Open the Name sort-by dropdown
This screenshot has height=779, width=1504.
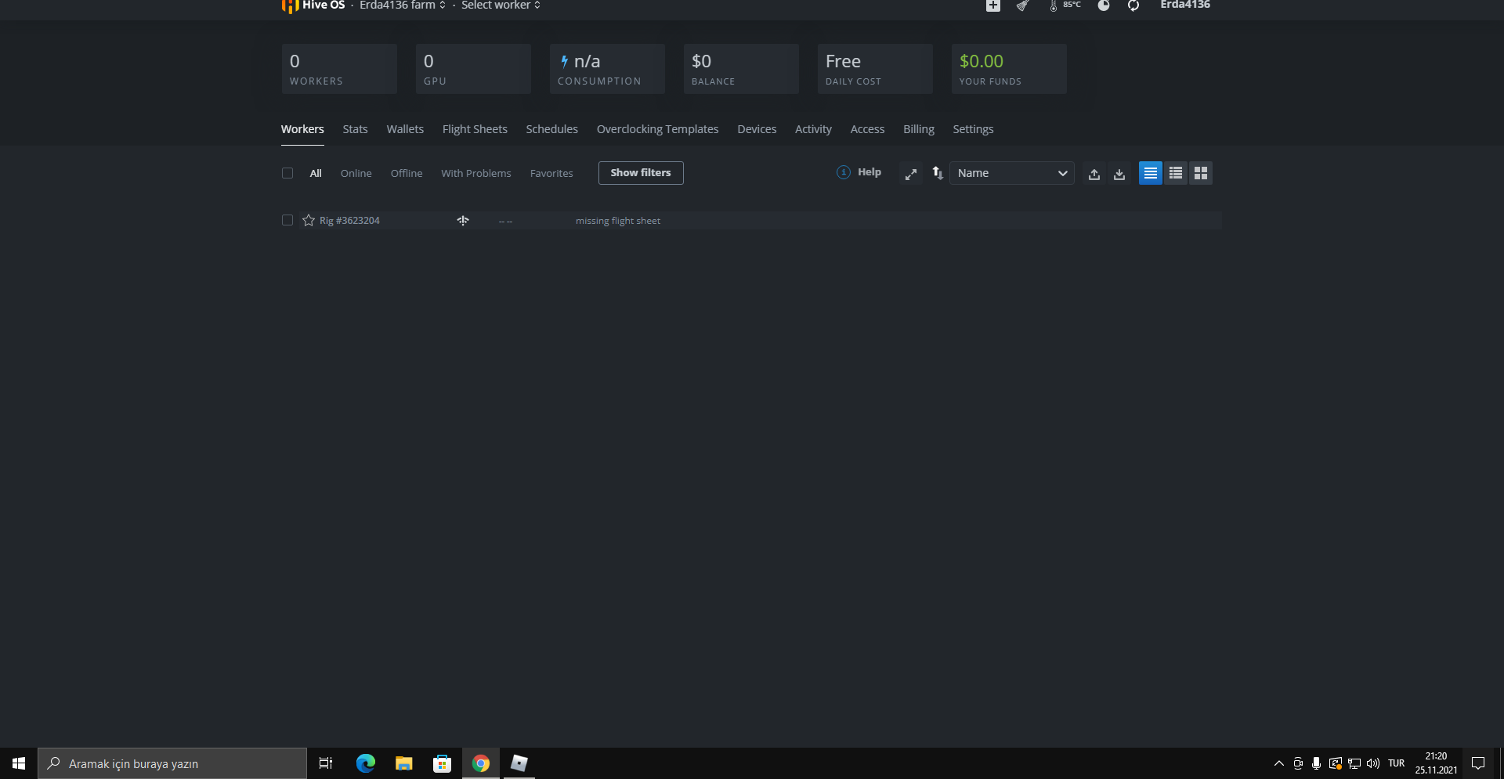click(1012, 173)
